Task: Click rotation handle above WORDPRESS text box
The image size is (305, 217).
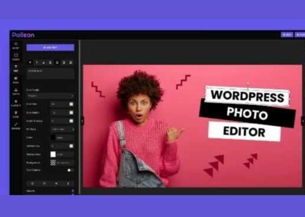Action: (248, 83)
